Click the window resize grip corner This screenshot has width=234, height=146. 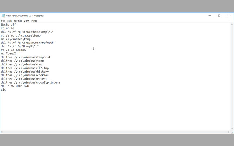click(x=232, y=132)
